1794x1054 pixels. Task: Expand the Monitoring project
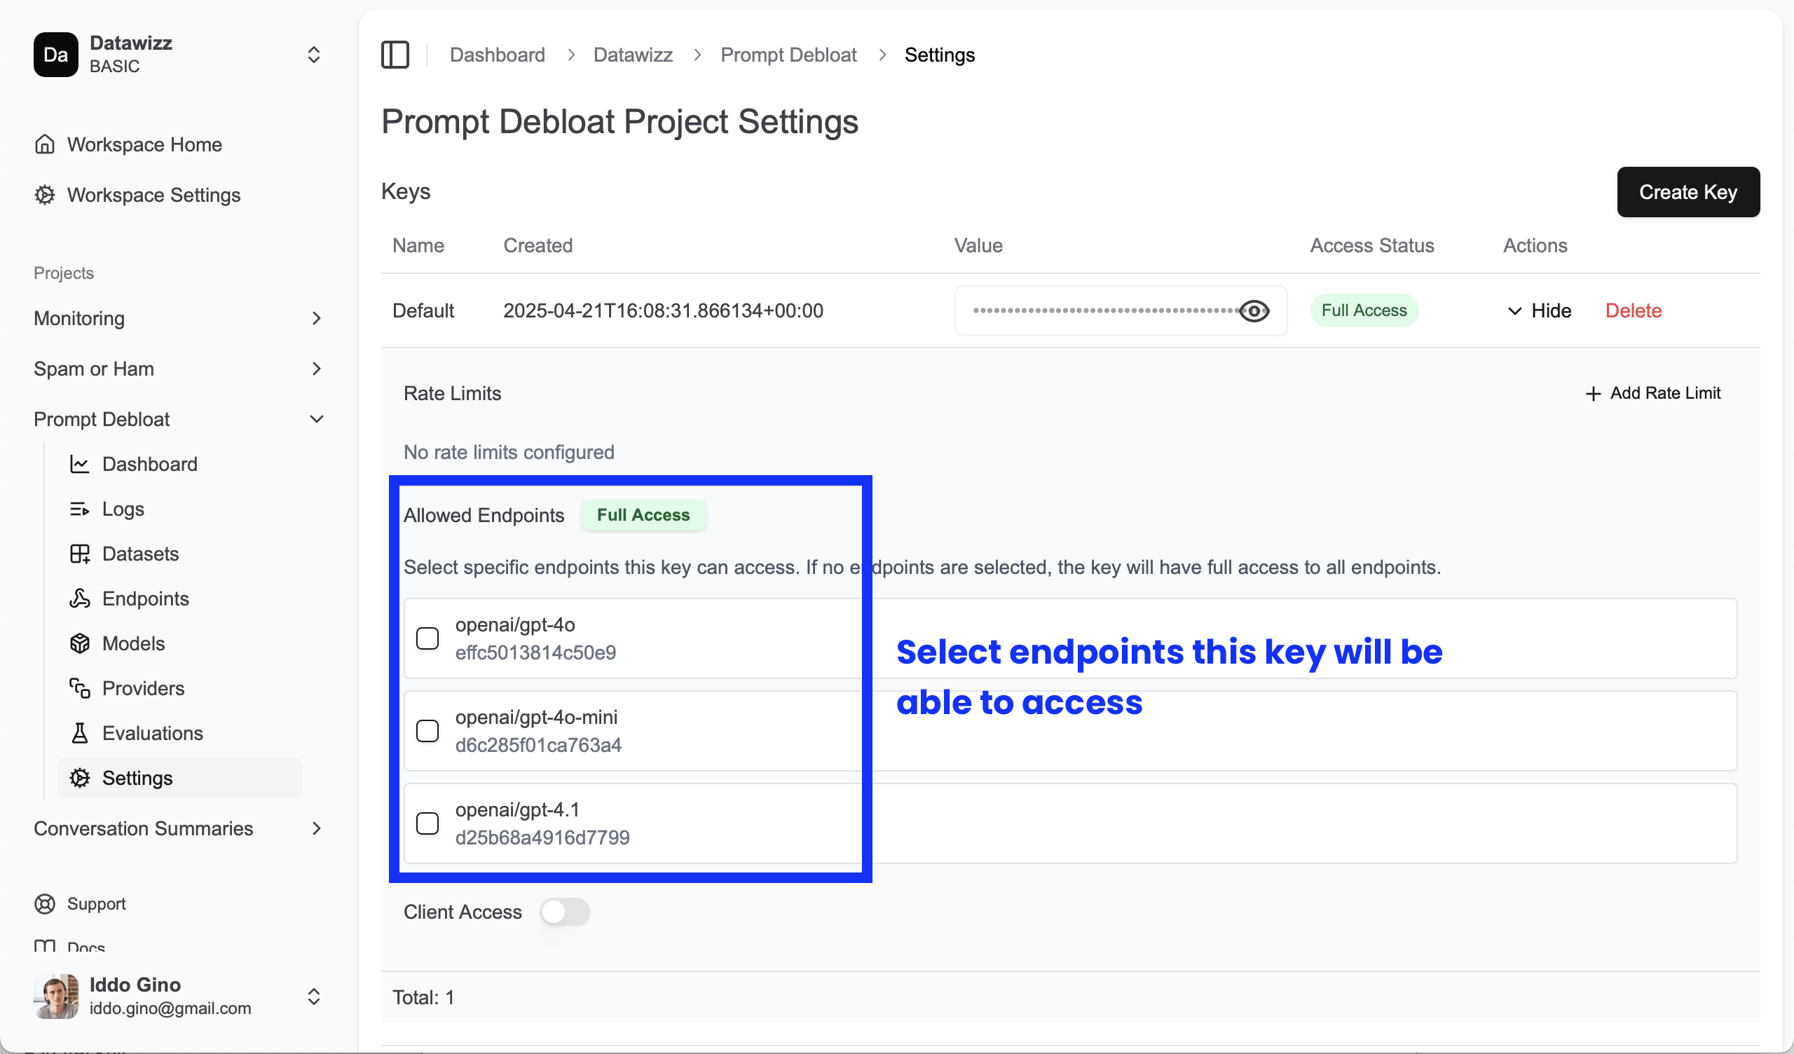pyautogui.click(x=316, y=318)
